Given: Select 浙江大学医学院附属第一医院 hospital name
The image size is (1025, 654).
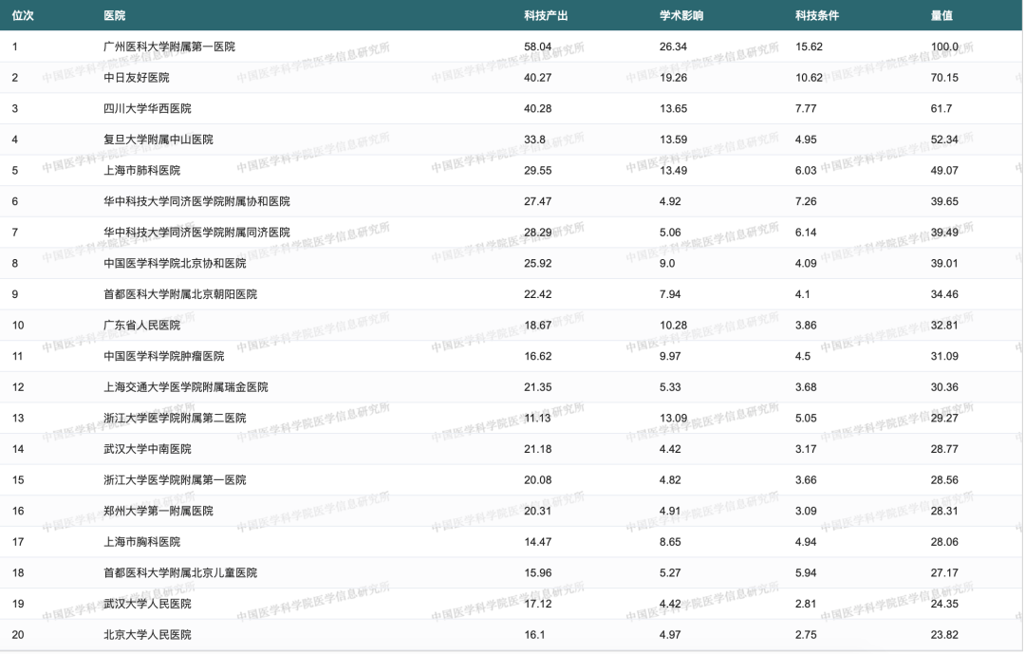Looking at the screenshot, I should coord(176,480).
